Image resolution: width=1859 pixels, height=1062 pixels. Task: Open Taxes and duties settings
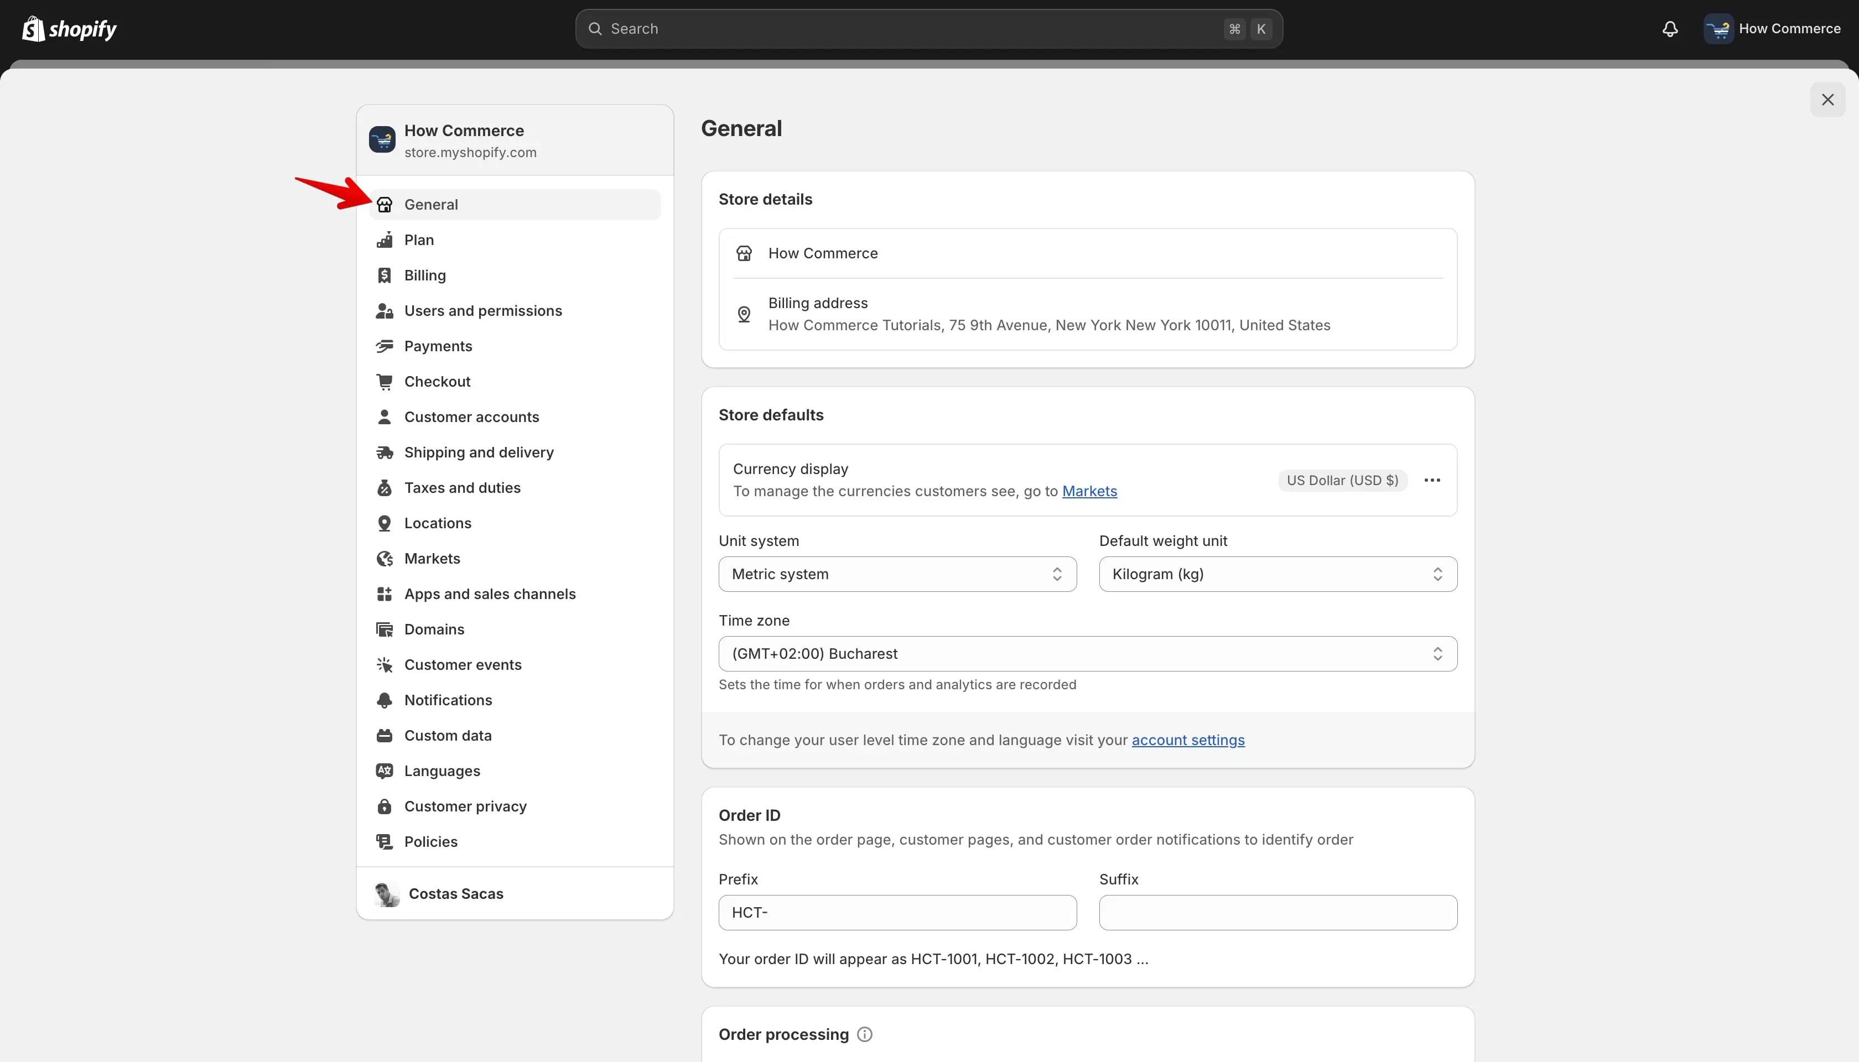pos(515,488)
